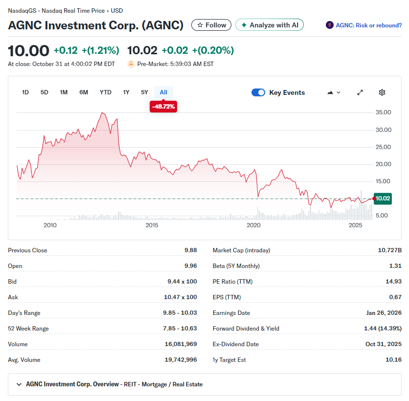
Task: Click 52 Week Range 7.85 - 10.63
Action: coord(180,329)
